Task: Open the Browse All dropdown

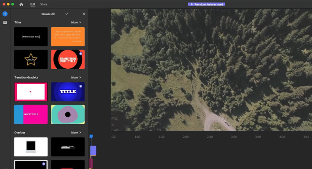Action: click(x=54, y=14)
